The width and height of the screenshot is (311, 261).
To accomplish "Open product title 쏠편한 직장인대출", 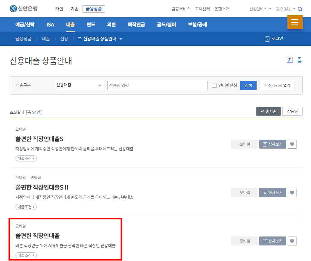I will pos(37,236).
